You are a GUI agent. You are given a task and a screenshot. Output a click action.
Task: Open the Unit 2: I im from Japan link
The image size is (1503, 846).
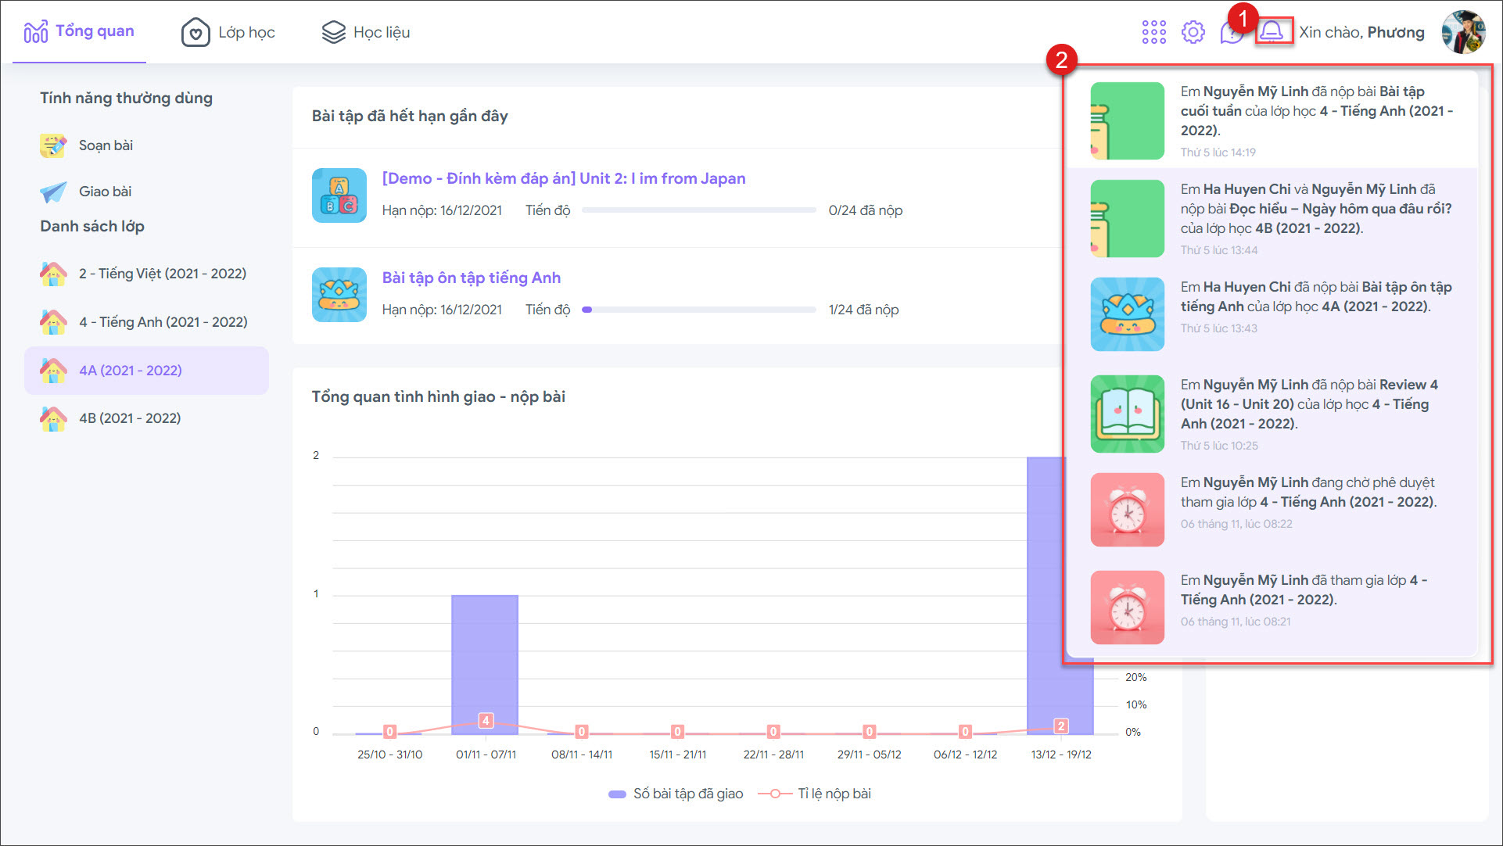point(563,178)
